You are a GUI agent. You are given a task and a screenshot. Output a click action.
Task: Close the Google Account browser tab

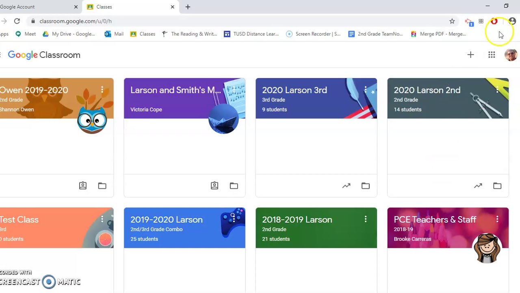tap(76, 7)
